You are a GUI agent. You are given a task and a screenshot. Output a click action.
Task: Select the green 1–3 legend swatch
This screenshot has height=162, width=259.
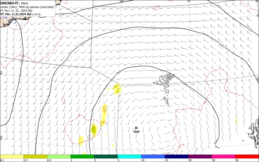point(82,157)
